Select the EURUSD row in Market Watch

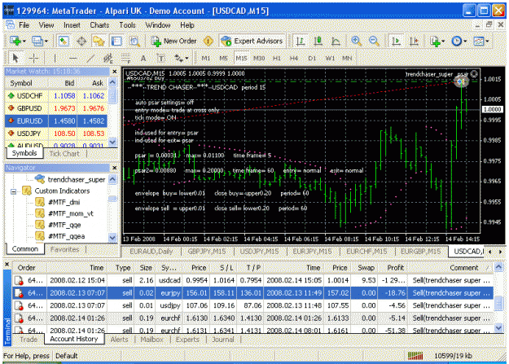56,121
